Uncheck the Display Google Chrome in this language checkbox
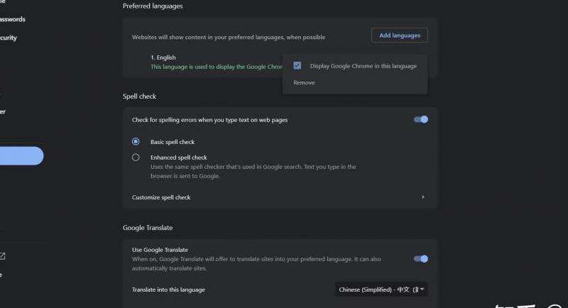Viewport: 568px width, 308px height. click(x=297, y=66)
